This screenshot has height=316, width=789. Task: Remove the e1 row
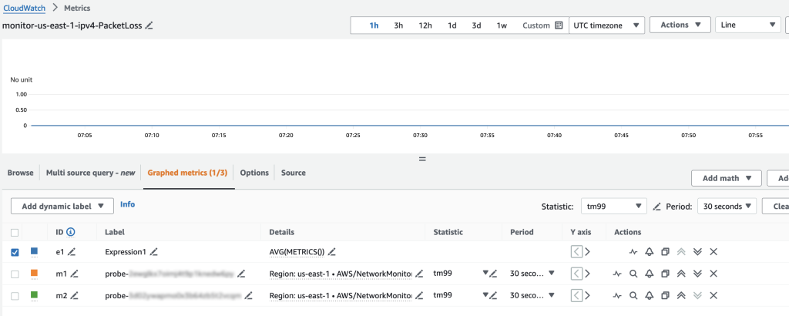click(x=713, y=251)
